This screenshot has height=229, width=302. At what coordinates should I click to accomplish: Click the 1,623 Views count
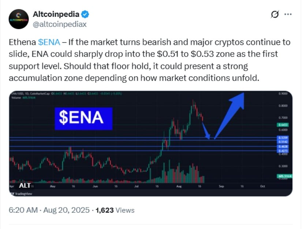(115, 210)
